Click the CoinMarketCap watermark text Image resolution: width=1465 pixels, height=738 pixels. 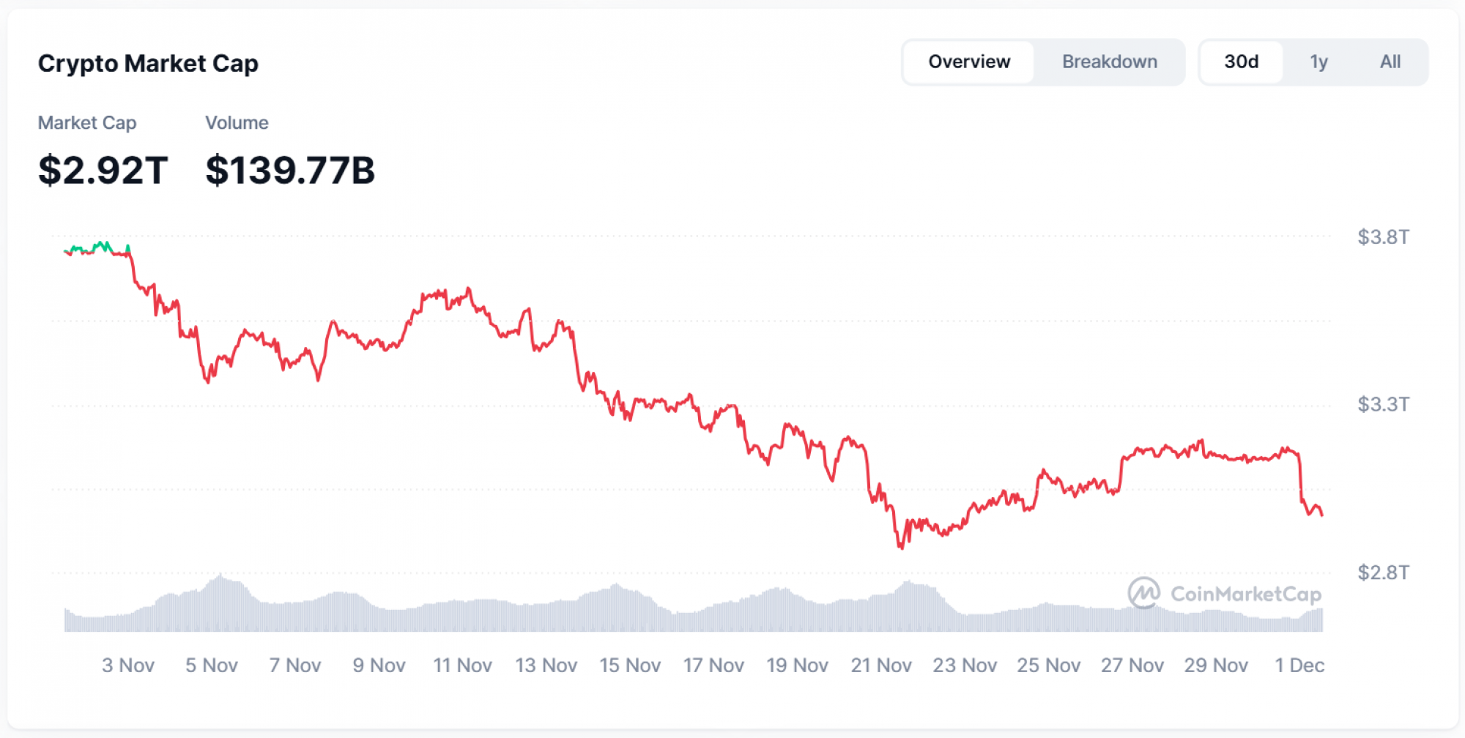tap(1245, 594)
